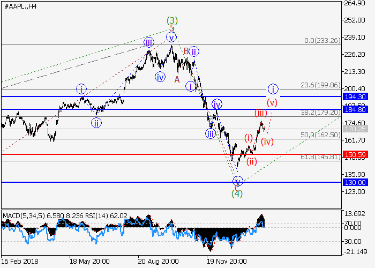Viewport: 375px width, 268px height.
Task: Click the 252.00 price axis value
Action: click(355, 20)
